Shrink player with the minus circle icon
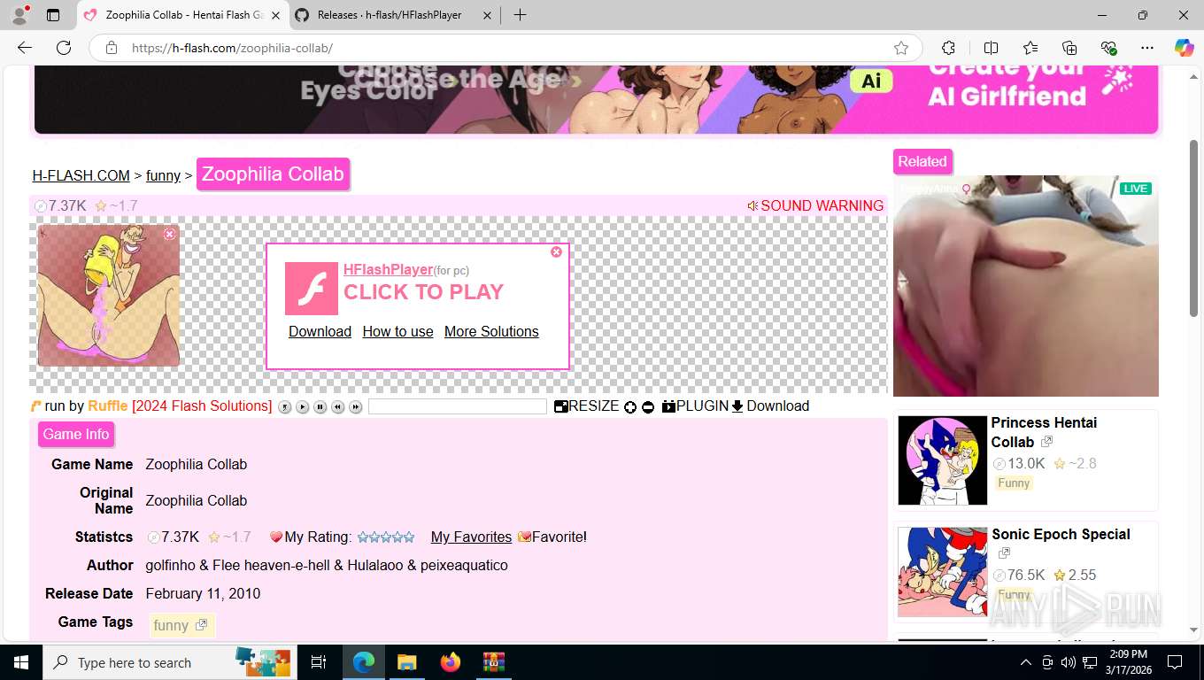1204x680 pixels. point(648,407)
